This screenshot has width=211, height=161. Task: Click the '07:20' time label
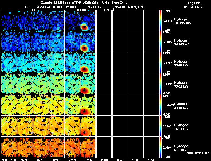click(x=72, y=160)
